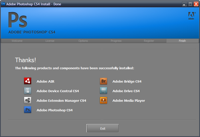Click the Adobe Bridge CS4 label
This screenshot has height=137, width=200.
point(127,81)
